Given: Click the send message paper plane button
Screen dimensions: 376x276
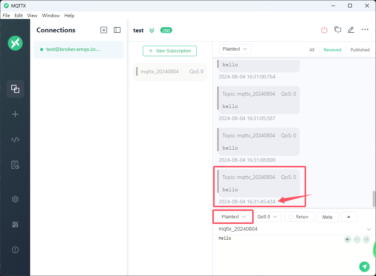Looking at the screenshot, I should (364, 266).
